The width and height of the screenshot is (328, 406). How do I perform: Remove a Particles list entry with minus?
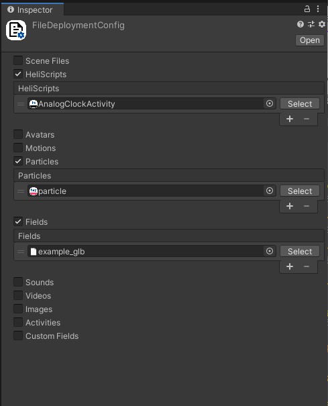coord(307,207)
